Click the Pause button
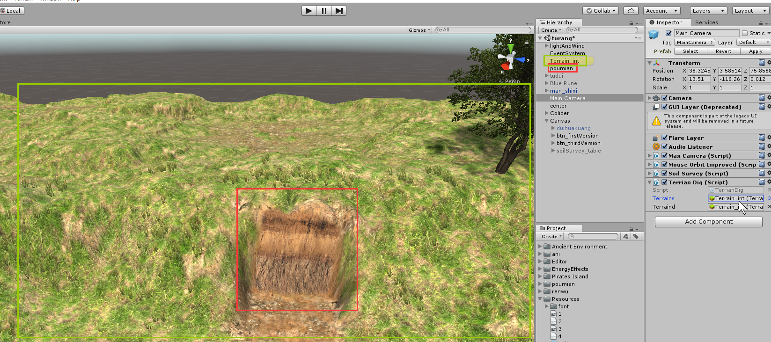Screen dimensions: 771x342 324,11
